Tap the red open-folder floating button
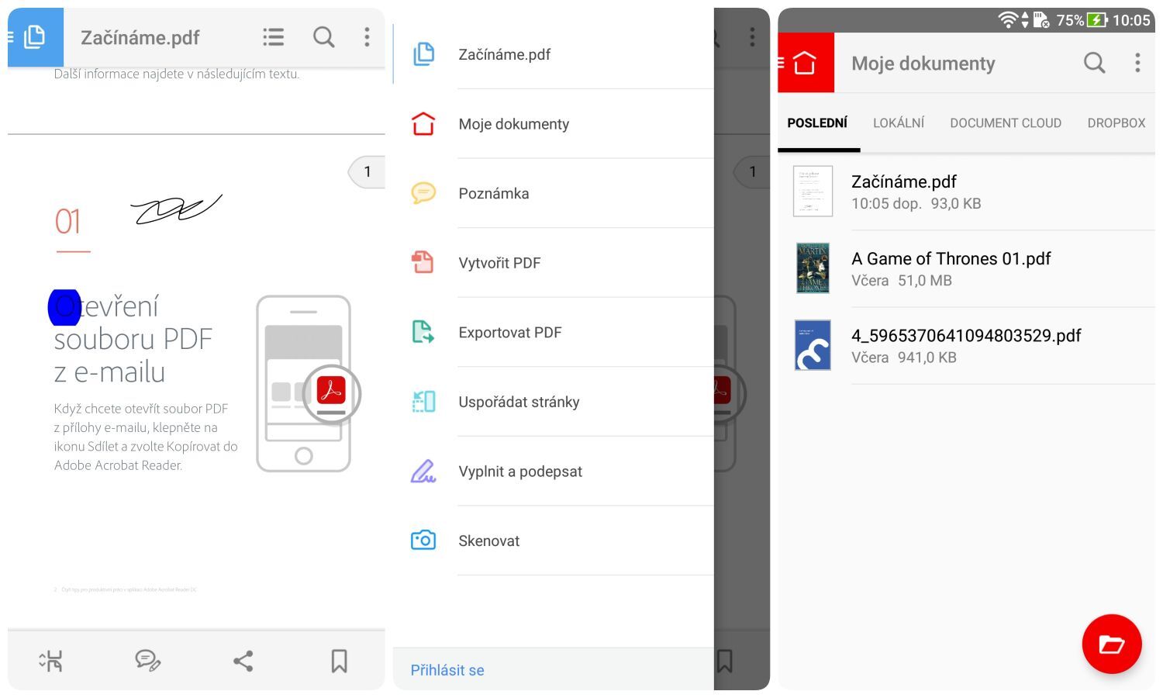 pos(1111,644)
